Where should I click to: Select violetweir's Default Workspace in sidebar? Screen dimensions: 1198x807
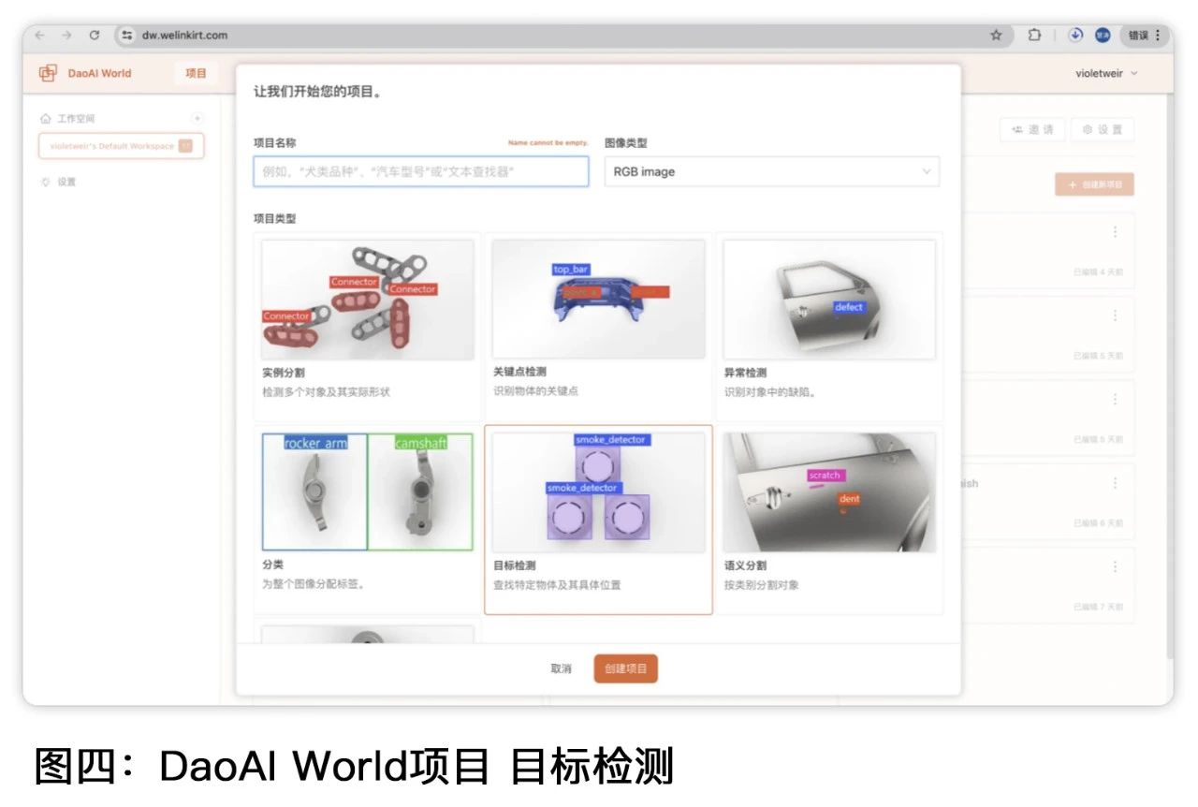click(121, 146)
